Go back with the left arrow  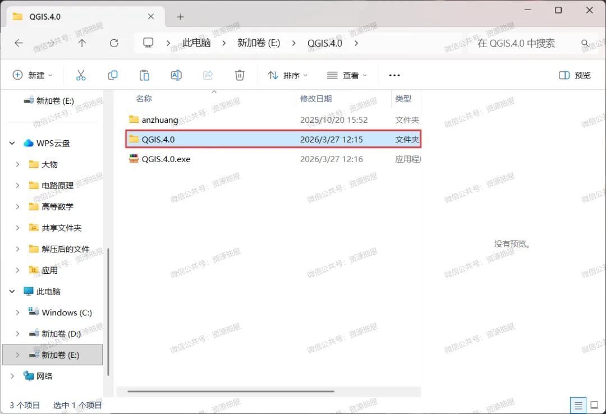coord(19,43)
